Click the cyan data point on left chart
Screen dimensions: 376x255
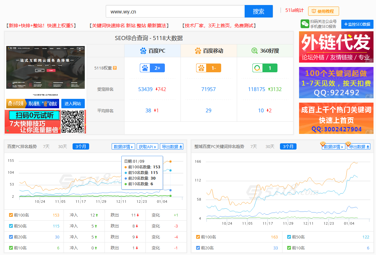[x=170, y=171]
